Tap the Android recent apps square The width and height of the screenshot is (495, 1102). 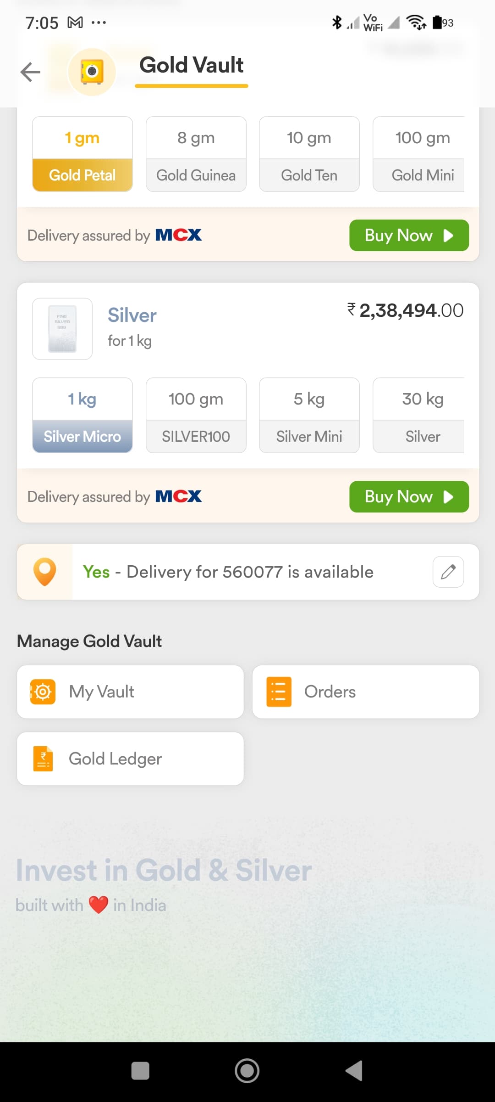(x=140, y=1071)
